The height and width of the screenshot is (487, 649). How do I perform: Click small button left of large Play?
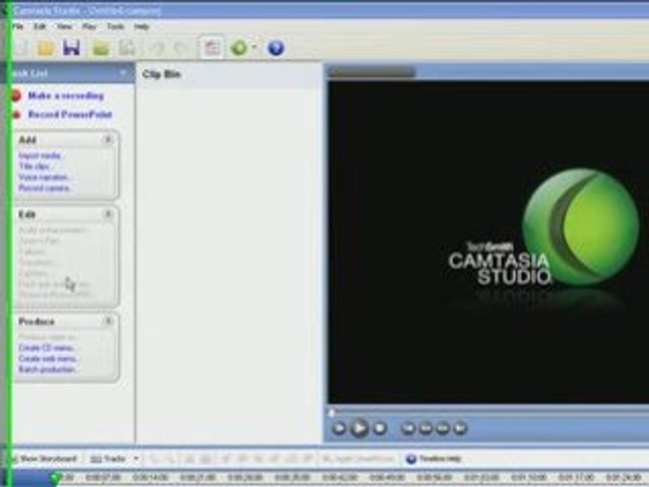click(x=339, y=428)
